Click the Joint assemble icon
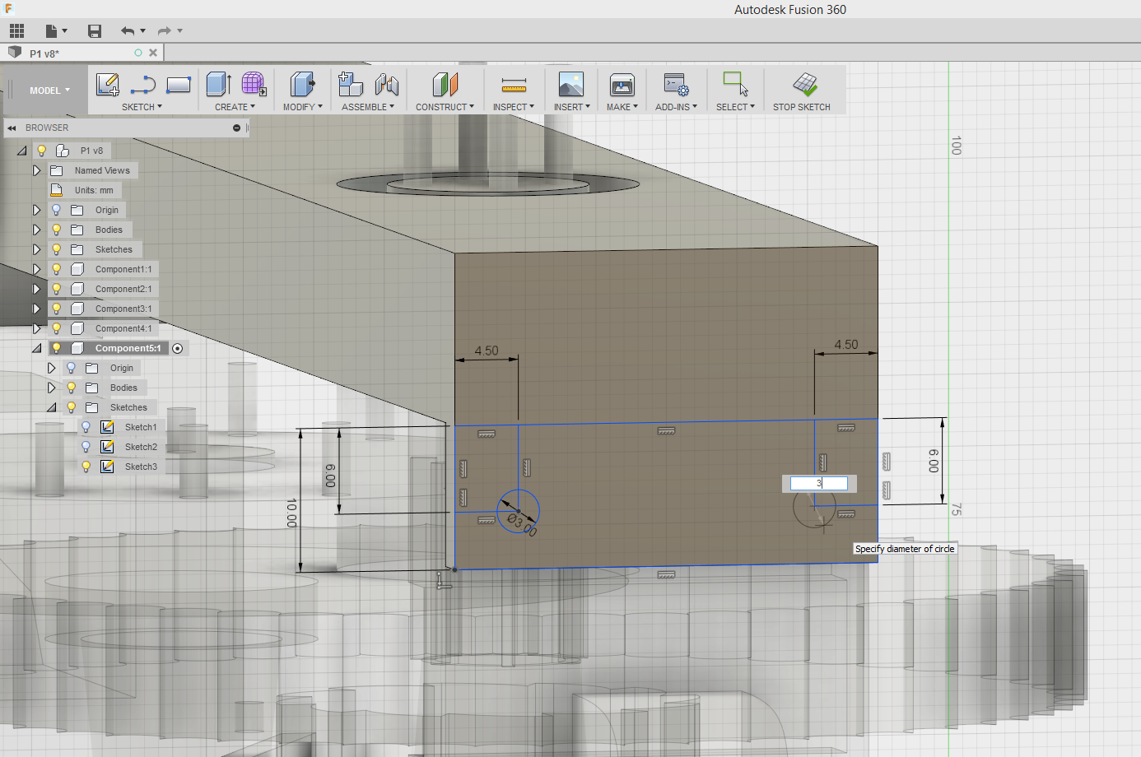This screenshot has height=757, width=1141. [x=386, y=84]
